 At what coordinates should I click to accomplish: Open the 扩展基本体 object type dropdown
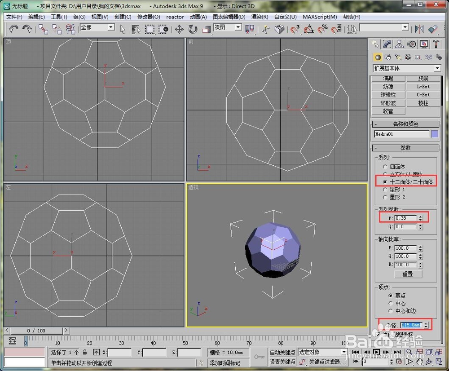(x=437, y=68)
